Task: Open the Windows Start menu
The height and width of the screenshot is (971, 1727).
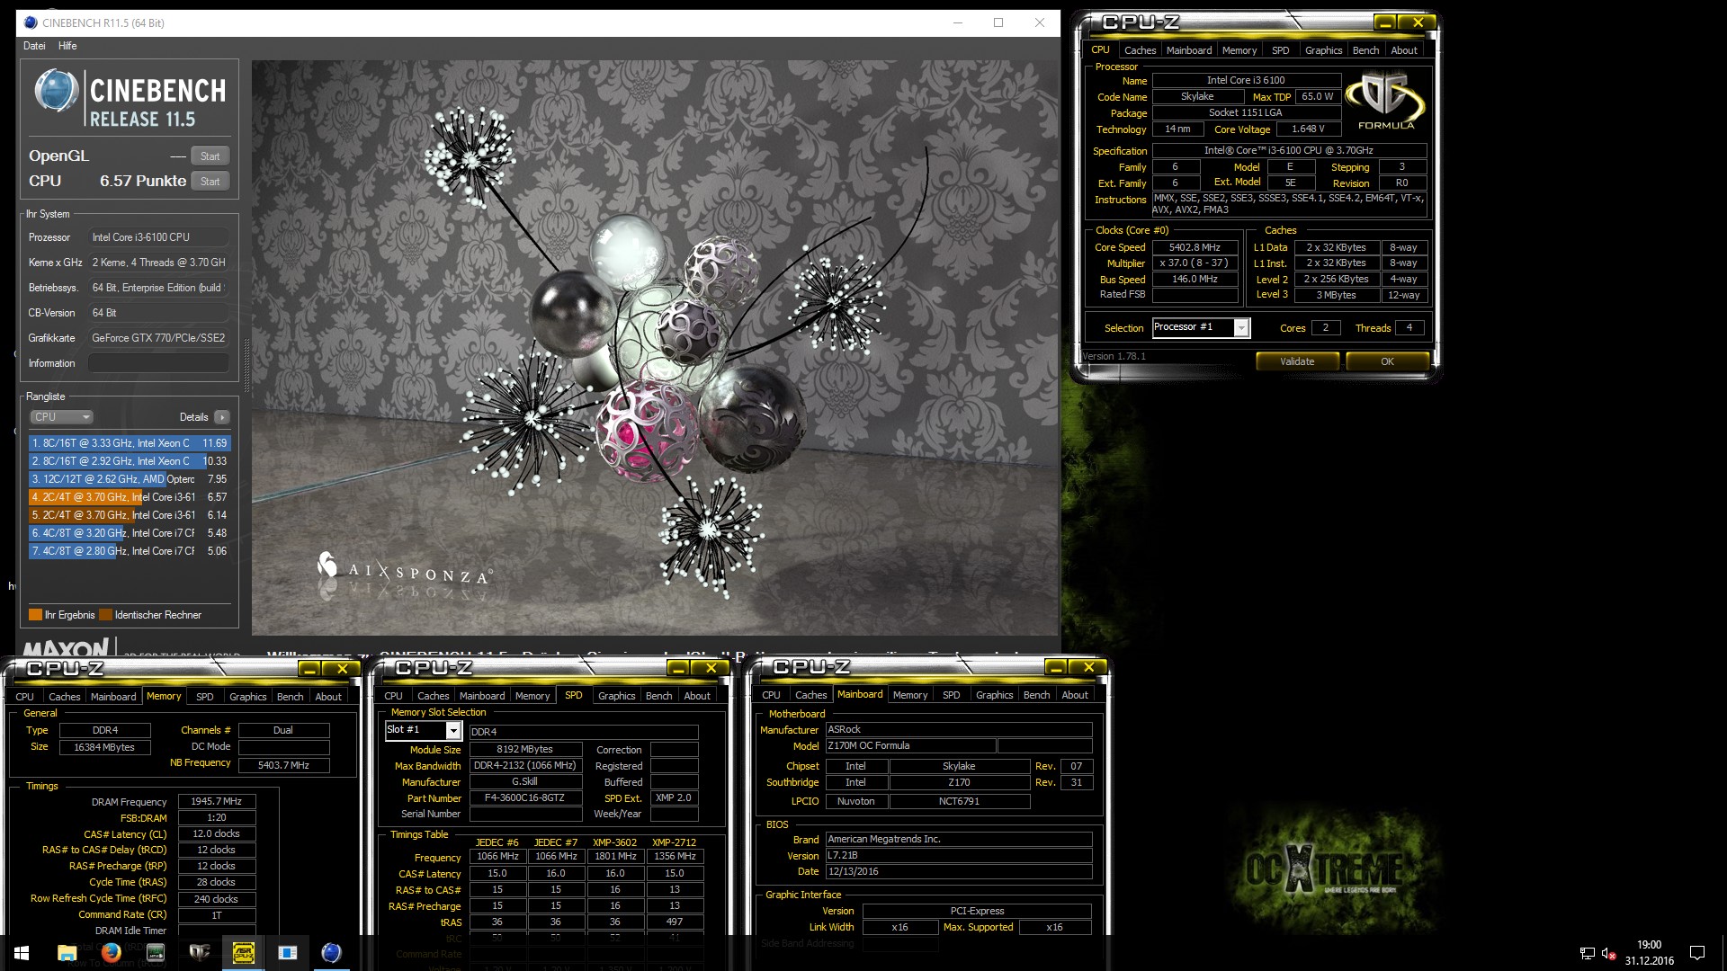Action: click(22, 953)
